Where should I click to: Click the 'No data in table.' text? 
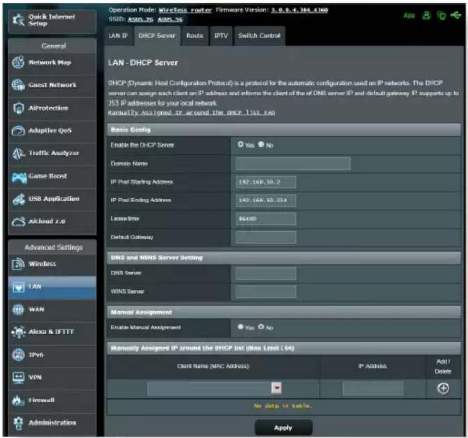282,406
